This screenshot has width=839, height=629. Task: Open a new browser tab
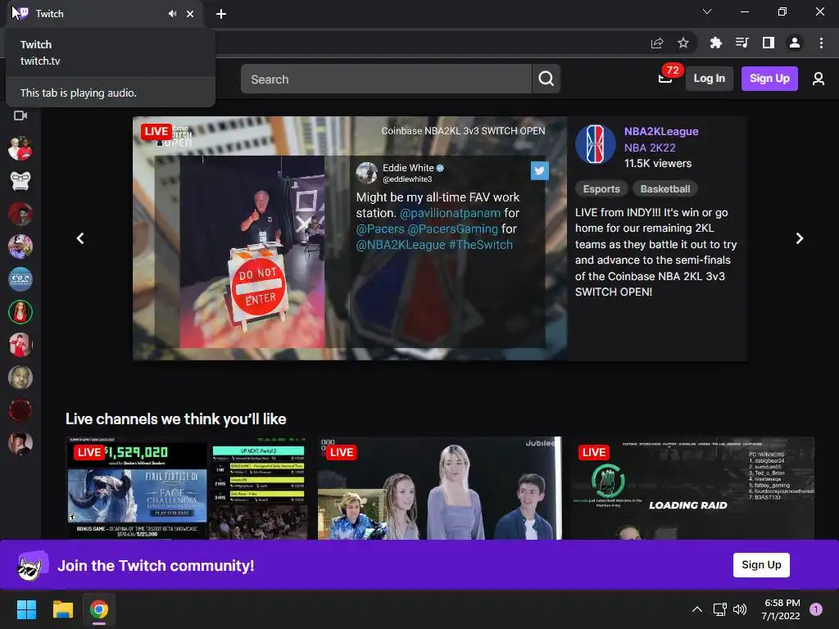pyautogui.click(x=221, y=14)
